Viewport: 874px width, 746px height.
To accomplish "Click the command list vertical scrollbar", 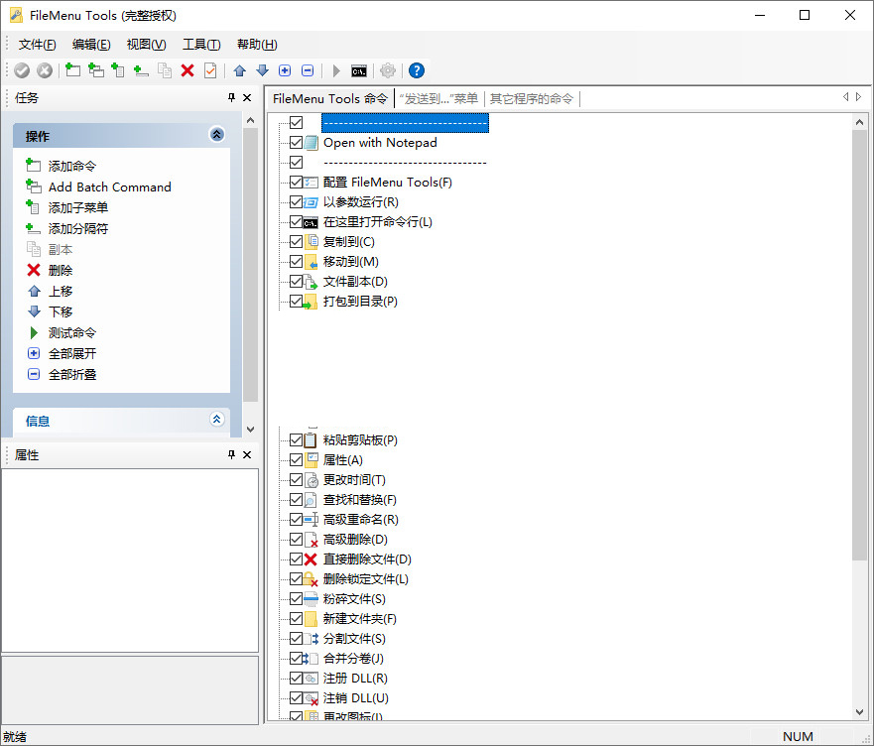I will (x=859, y=397).
